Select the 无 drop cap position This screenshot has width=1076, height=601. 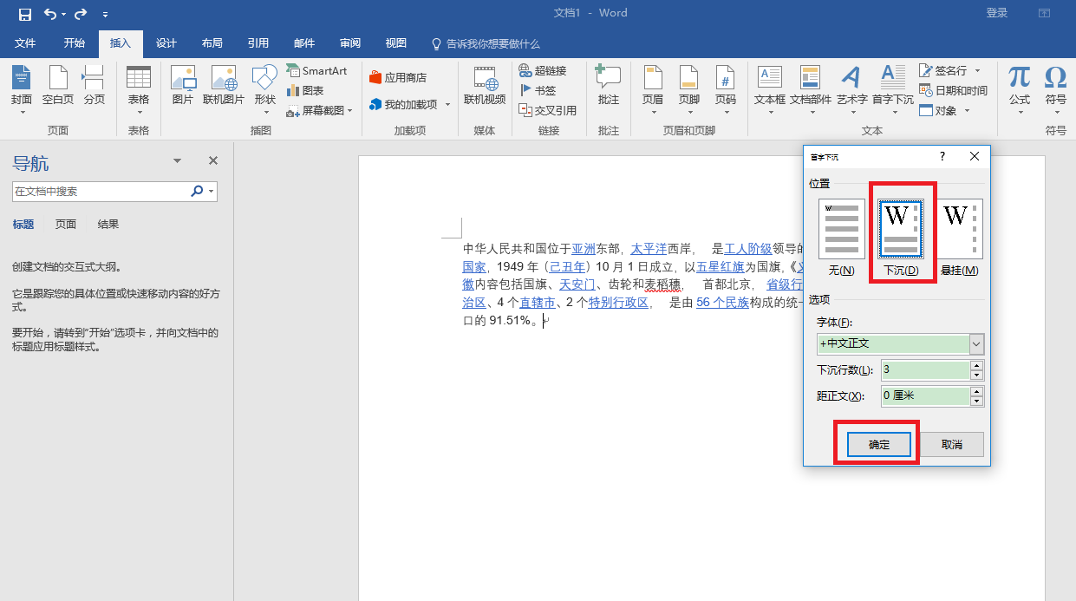point(841,228)
